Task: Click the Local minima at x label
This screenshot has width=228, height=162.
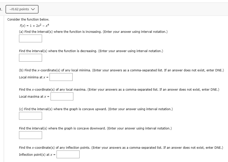Action: pyautogui.click(x=33, y=77)
